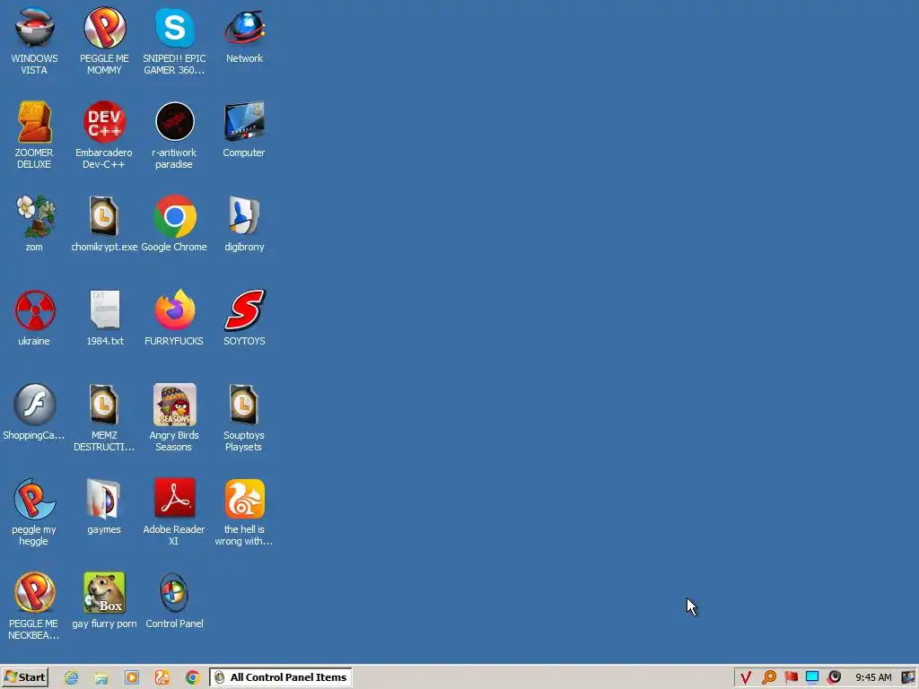The width and height of the screenshot is (919, 689).
Task: Select the ukraine radiation-symbol icon
Action: (34, 318)
